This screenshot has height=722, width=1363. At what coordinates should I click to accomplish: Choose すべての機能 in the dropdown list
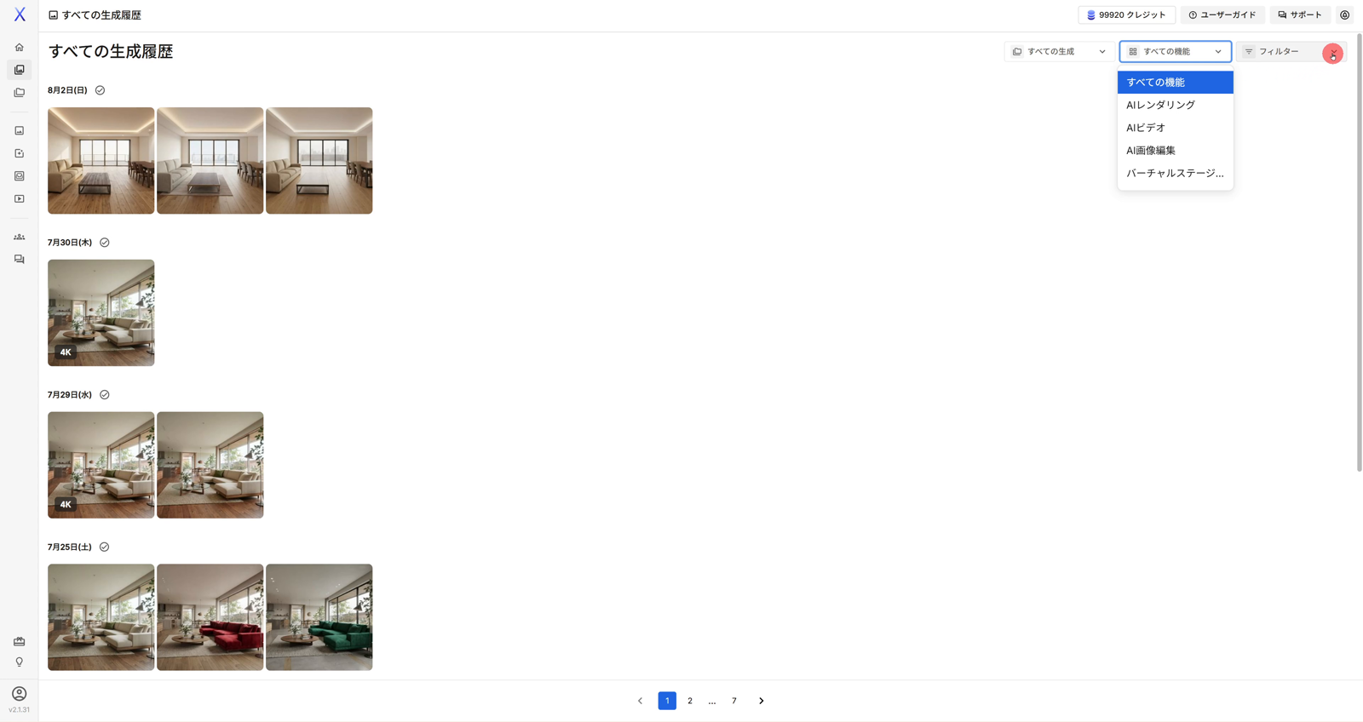point(1176,83)
